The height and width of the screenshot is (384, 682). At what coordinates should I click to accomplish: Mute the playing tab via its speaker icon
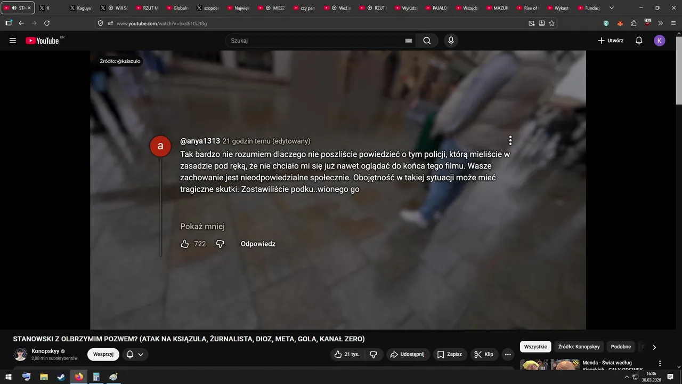click(14, 8)
